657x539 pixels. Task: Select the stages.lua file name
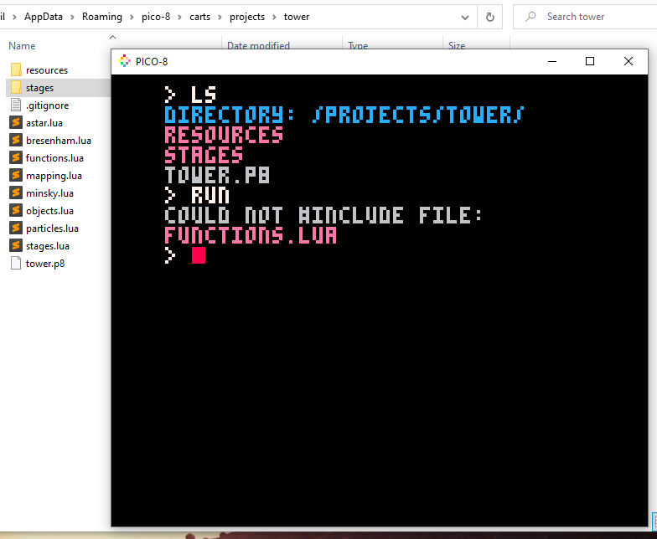pyautogui.click(x=47, y=246)
